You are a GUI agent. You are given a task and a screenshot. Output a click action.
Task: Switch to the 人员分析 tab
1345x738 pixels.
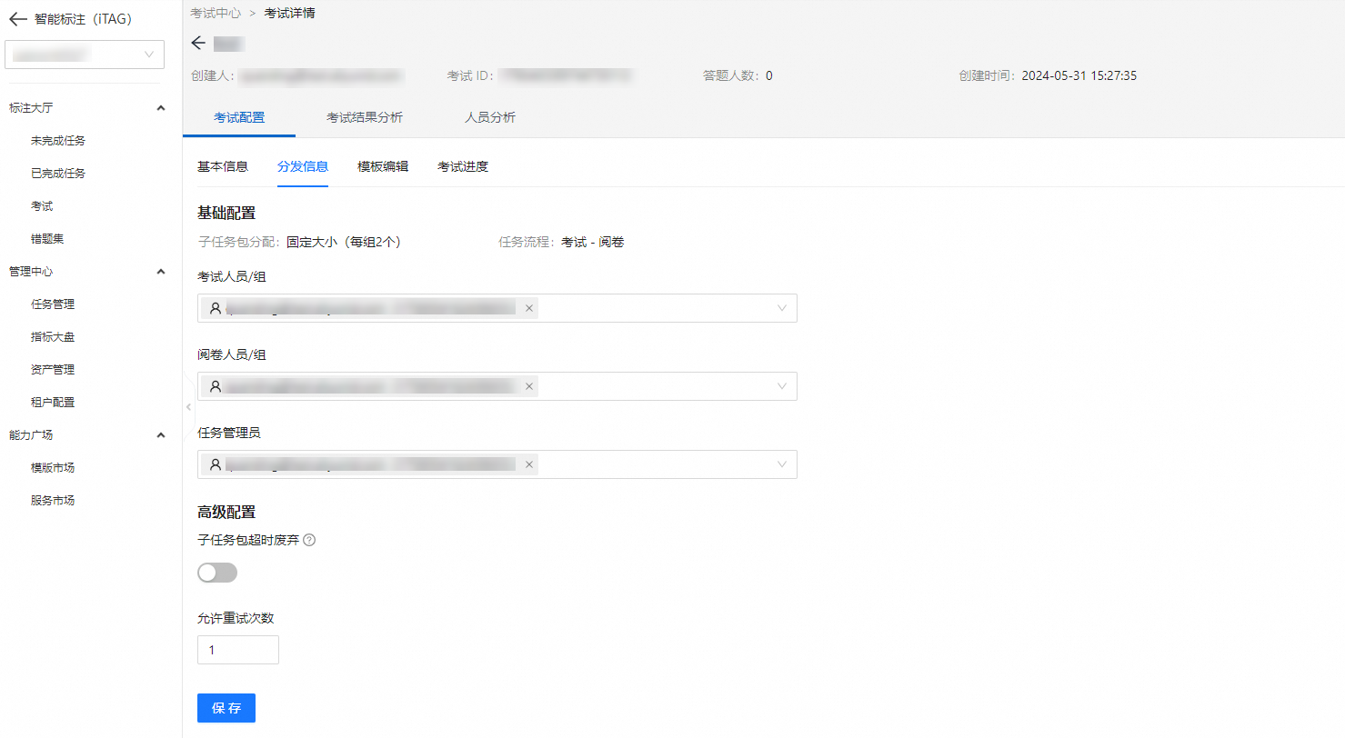click(x=490, y=117)
